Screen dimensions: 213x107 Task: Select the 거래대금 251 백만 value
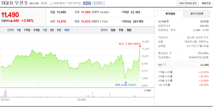click(138, 21)
